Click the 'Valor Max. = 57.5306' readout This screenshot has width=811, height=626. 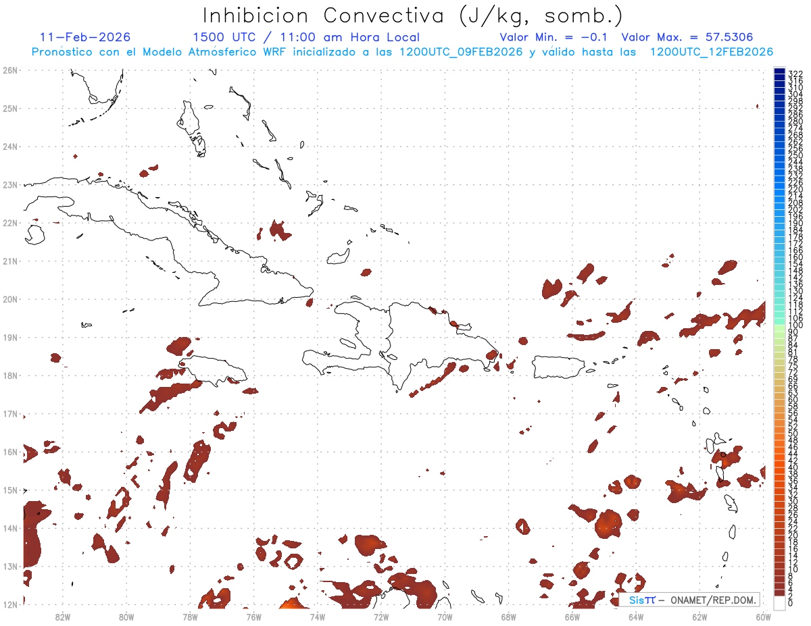tap(687, 37)
